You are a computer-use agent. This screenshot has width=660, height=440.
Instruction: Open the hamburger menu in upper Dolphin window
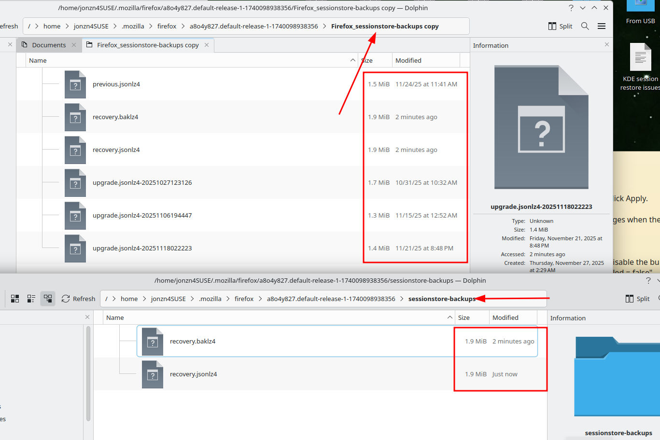[602, 26]
